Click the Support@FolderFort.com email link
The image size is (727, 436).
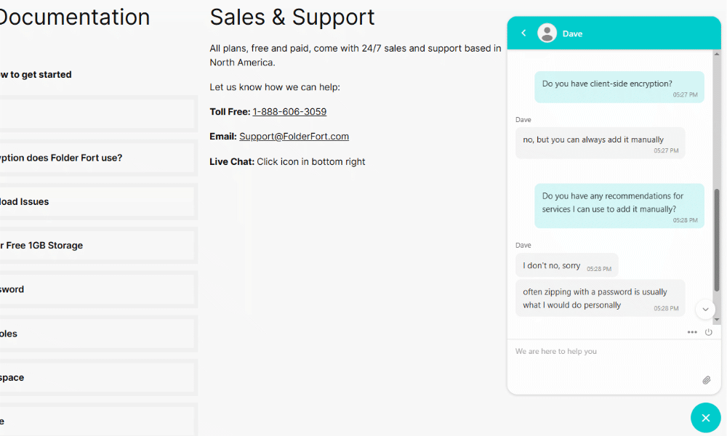(294, 136)
